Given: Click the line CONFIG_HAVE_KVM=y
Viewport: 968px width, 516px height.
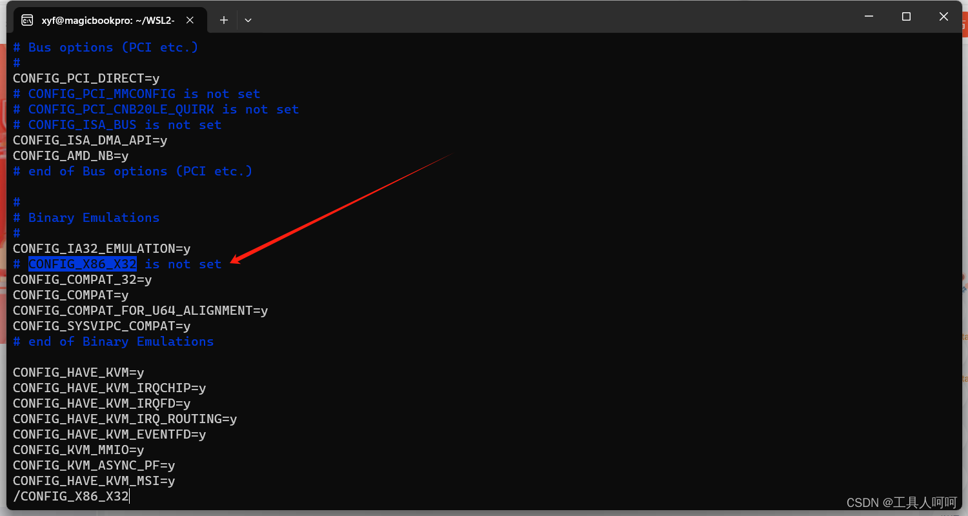Looking at the screenshot, I should coord(78,373).
